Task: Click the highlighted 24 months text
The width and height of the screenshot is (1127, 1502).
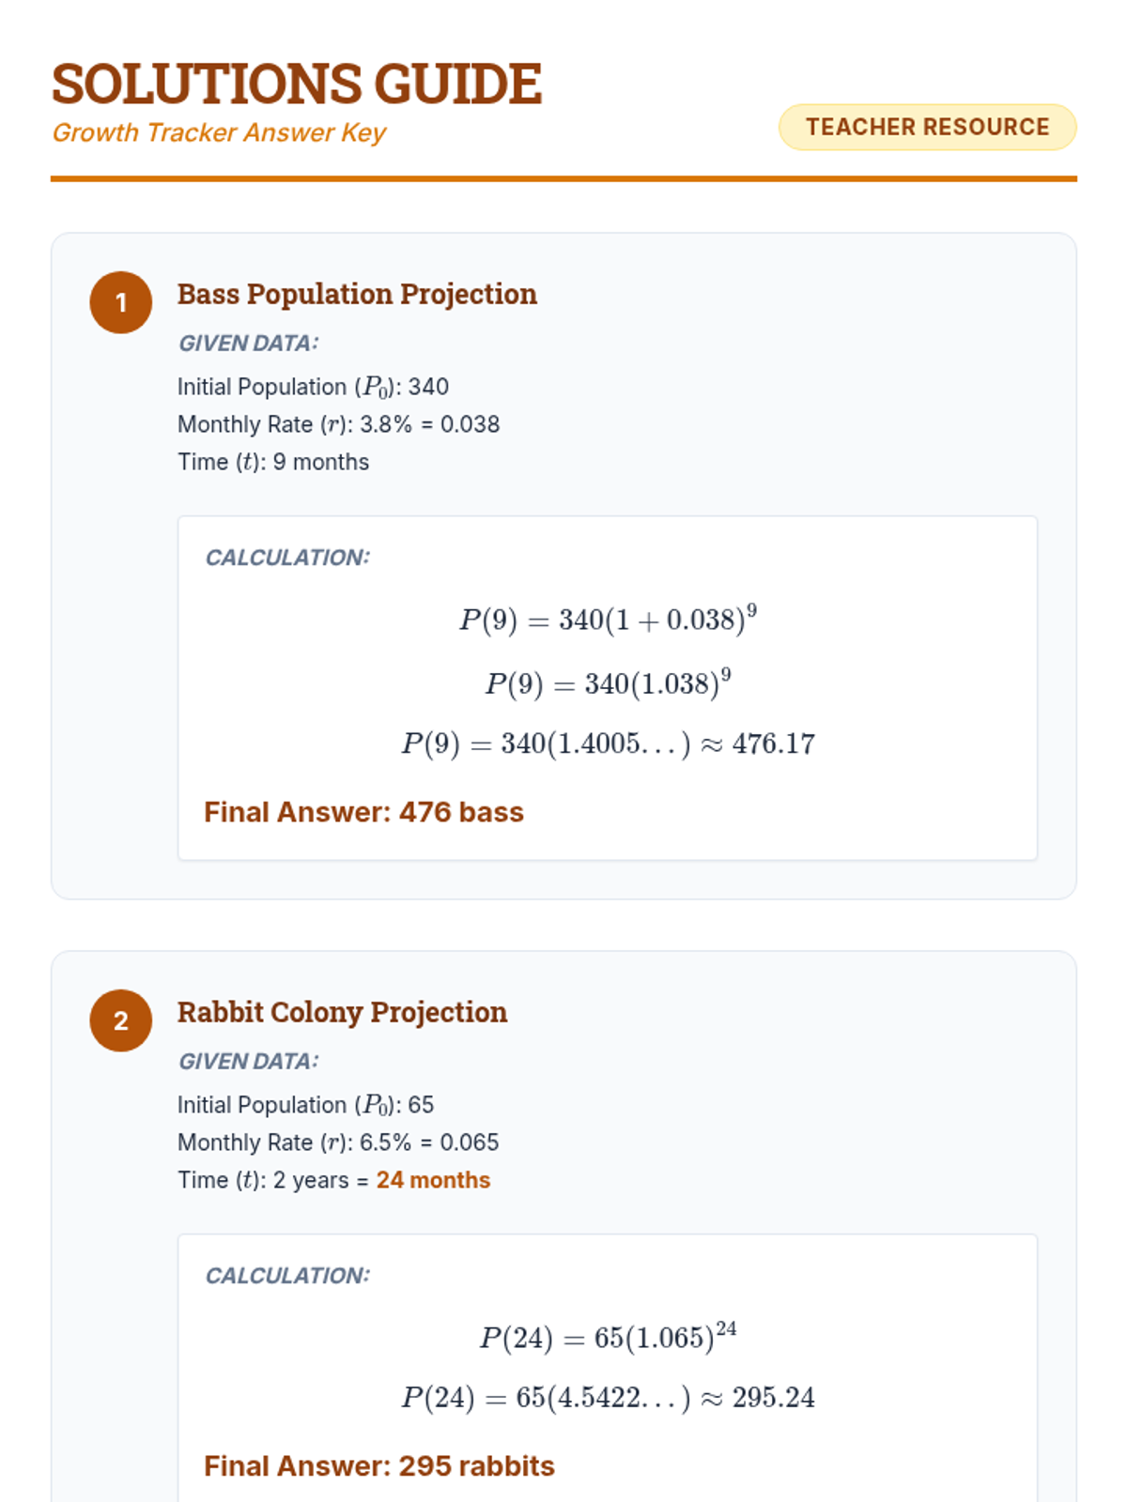Action: (x=433, y=1180)
